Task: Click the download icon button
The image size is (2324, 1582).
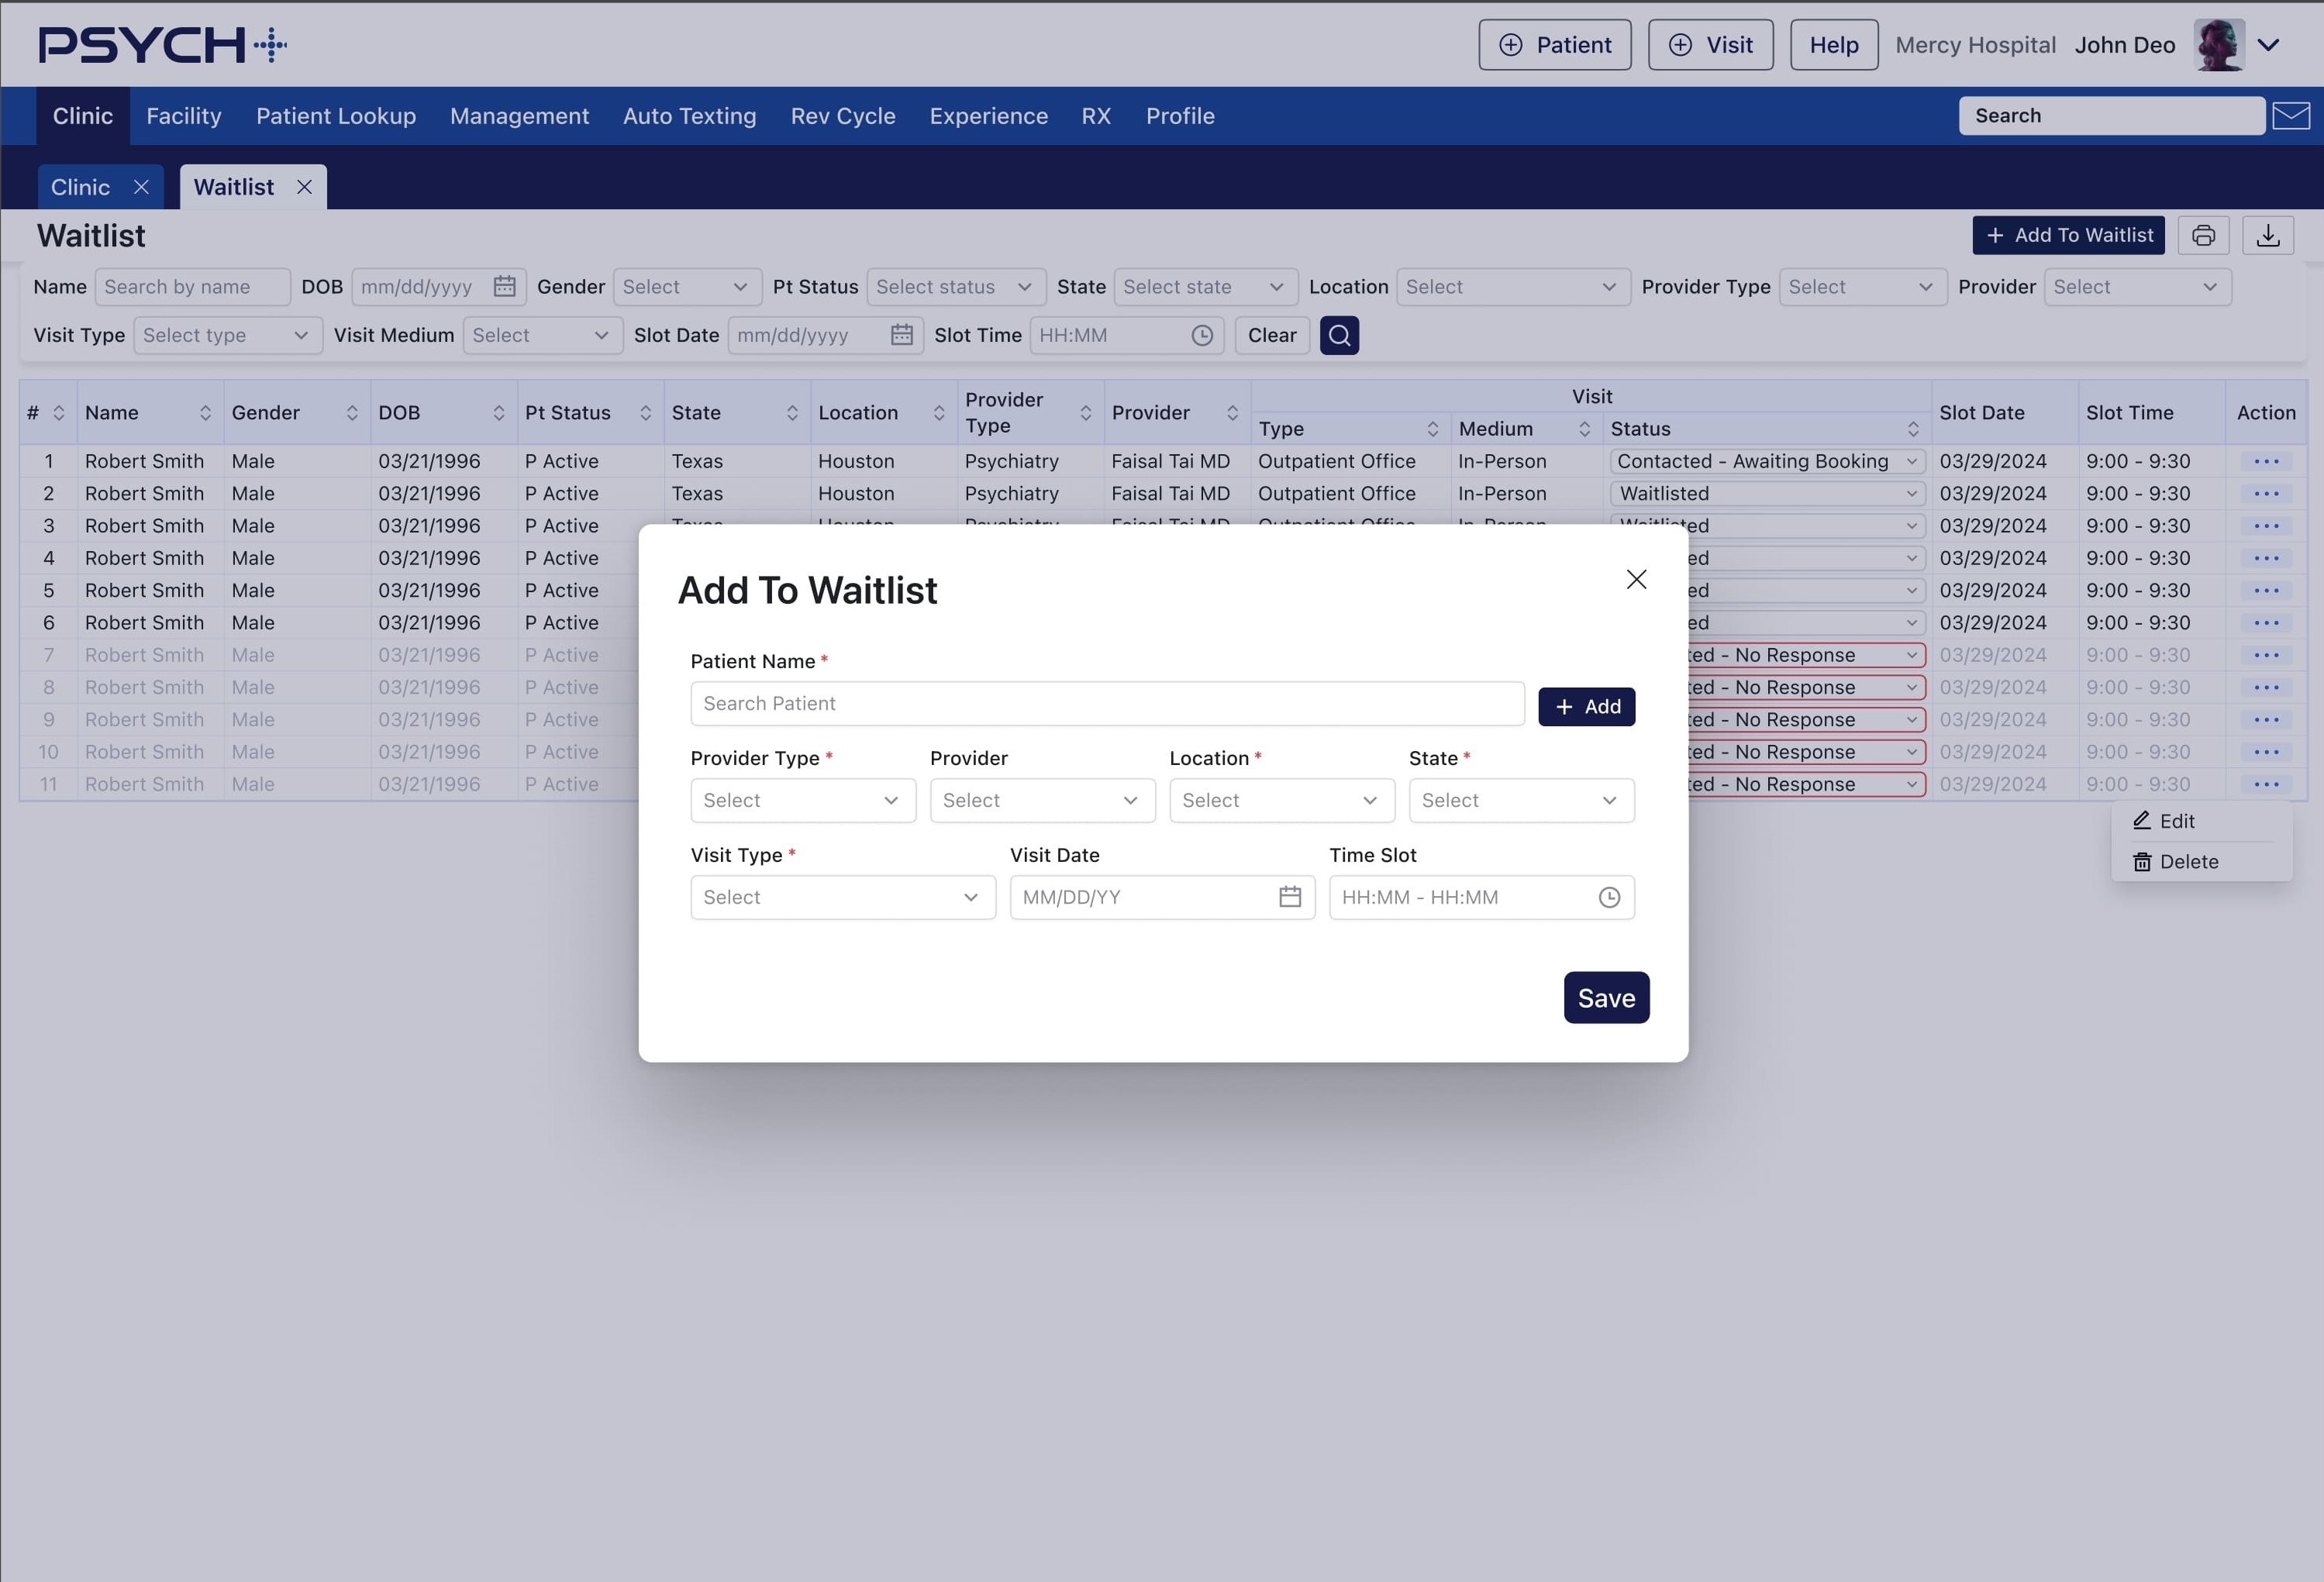Action: (2267, 235)
